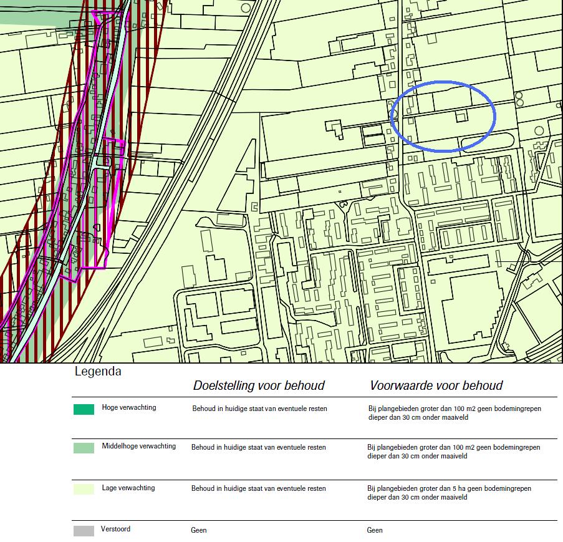Click the light green Middelhoge verwachting swatch
The width and height of the screenshot is (563, 542).
point(84,448)
